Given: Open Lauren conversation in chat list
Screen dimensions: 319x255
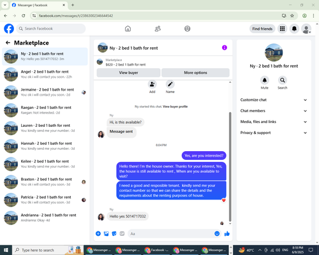Looking at the screenshot, I should coord(45,128).
